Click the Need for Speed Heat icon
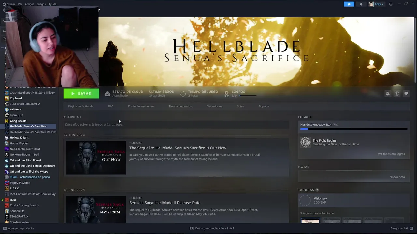417x234 pixels. point(7,149)
